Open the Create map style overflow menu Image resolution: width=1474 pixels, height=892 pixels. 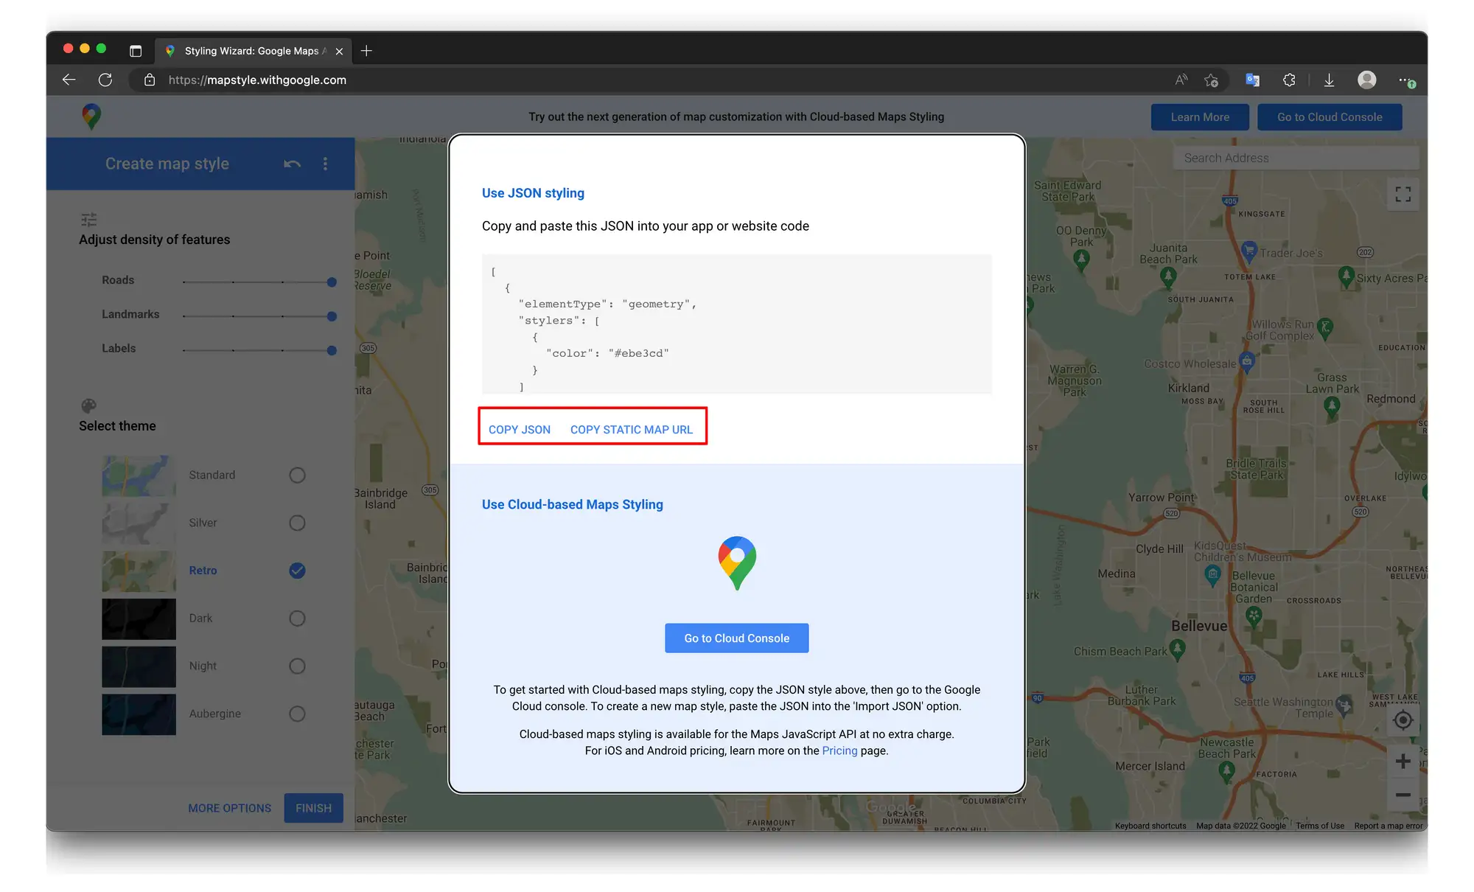[325, 164]
